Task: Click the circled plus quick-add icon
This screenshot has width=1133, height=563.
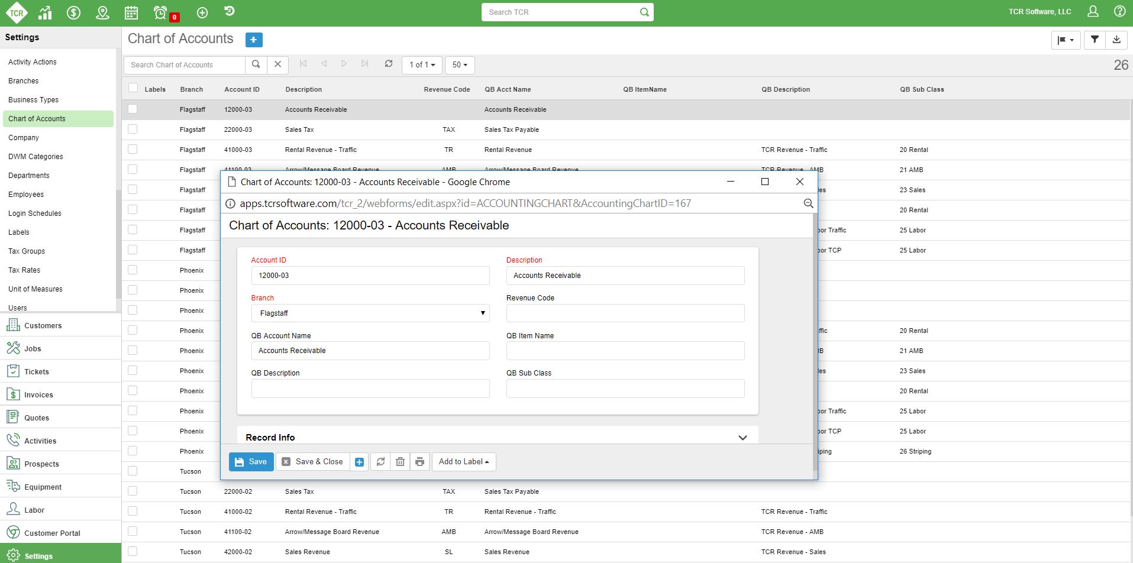Action: coord(202,12)
